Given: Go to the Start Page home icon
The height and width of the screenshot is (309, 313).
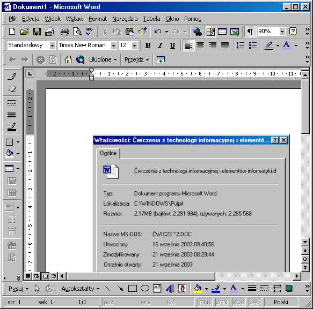Looking at the screenshot, I should pos(68,59).
